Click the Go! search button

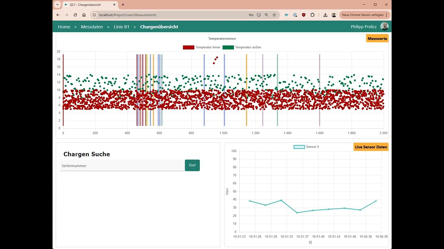pyautogui.click(x=192, y=165)
